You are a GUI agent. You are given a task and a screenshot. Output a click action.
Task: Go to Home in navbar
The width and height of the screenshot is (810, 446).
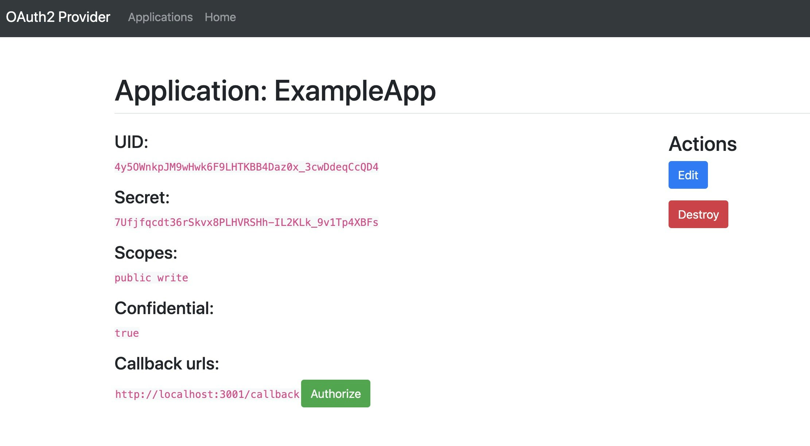[220, 17]
